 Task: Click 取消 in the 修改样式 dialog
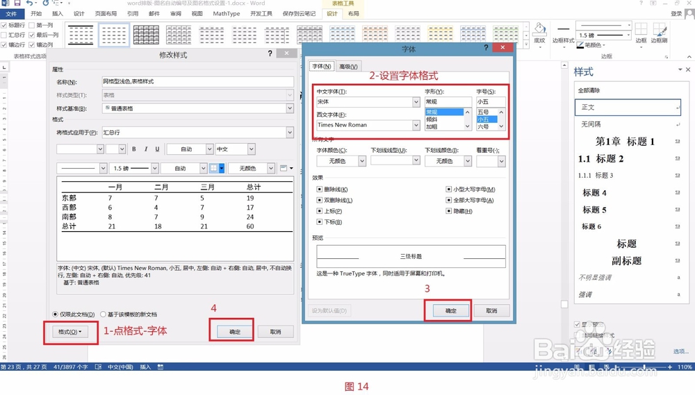click(x=276, y=332)
